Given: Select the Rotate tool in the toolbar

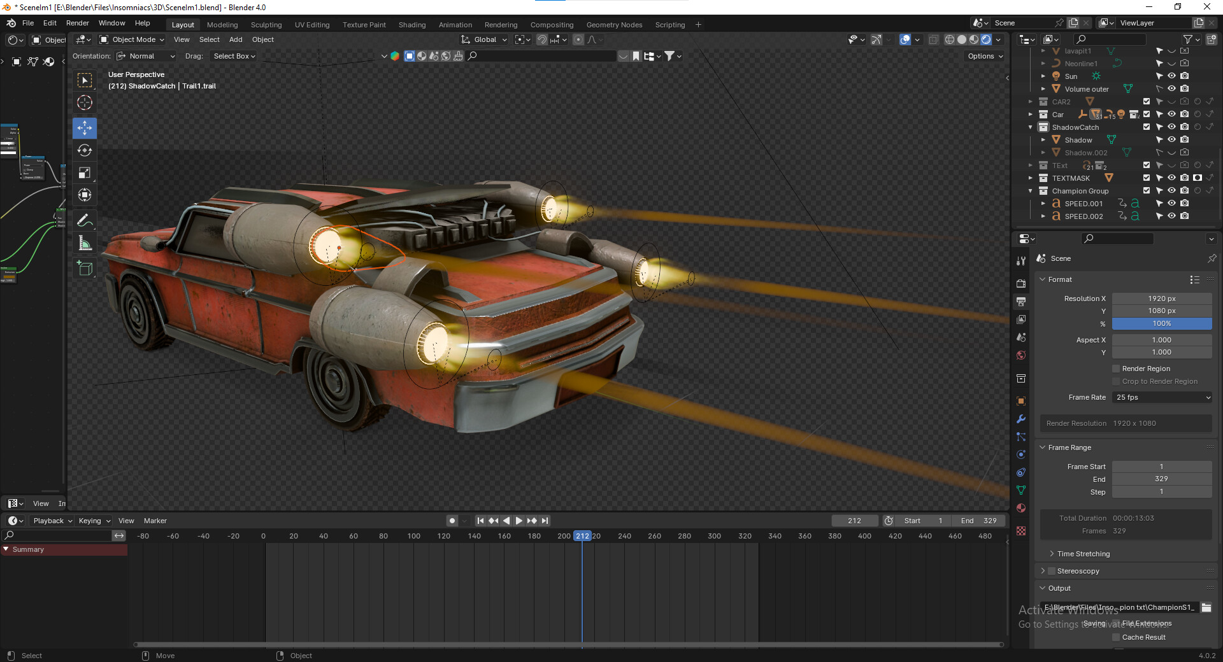Looking at the screenshot, I should pyautogui.click(x=85, y=151).
